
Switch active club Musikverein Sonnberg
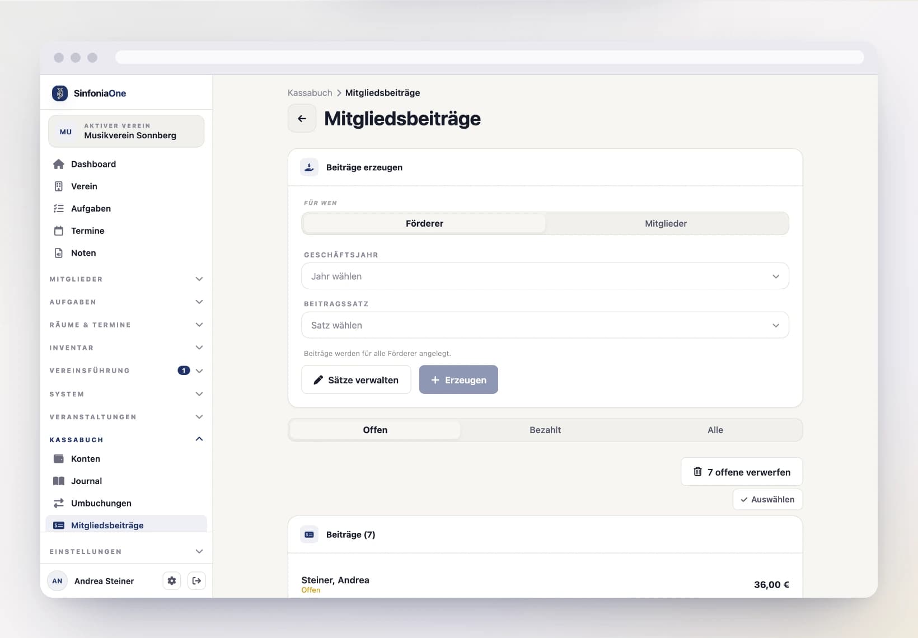pos(126,132)
